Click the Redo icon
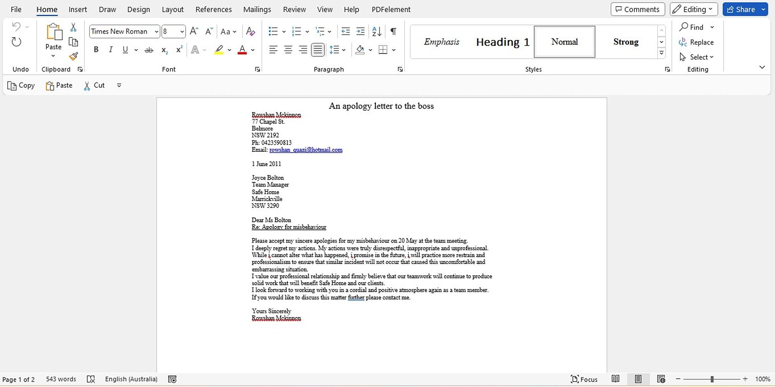Screen dimensions: 775x387 16,42
